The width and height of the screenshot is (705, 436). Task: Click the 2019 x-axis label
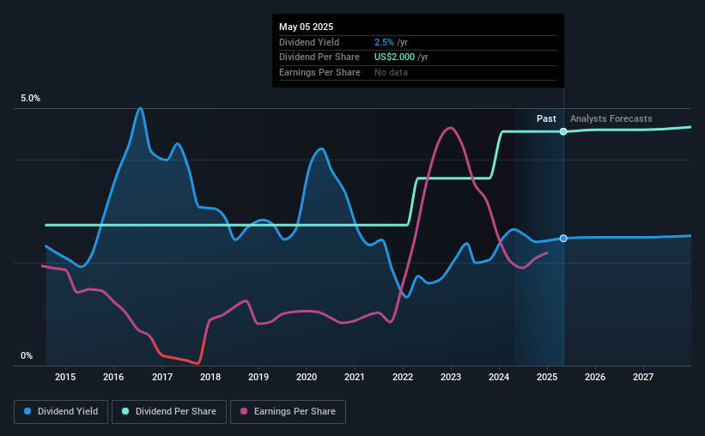pos(258,377)
